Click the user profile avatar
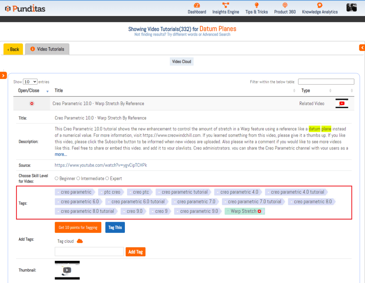 [351, 7]
